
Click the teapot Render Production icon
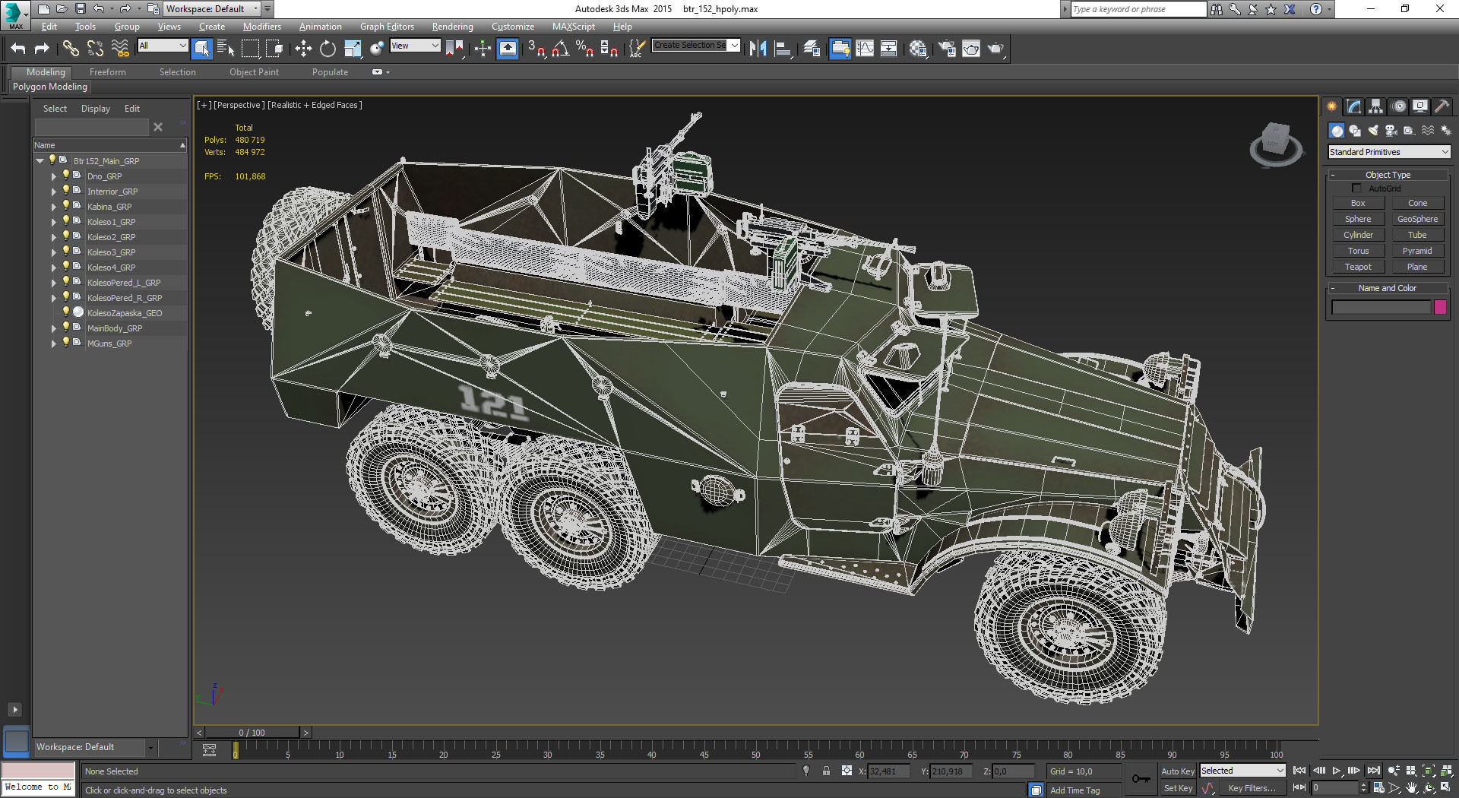point(995,49)
